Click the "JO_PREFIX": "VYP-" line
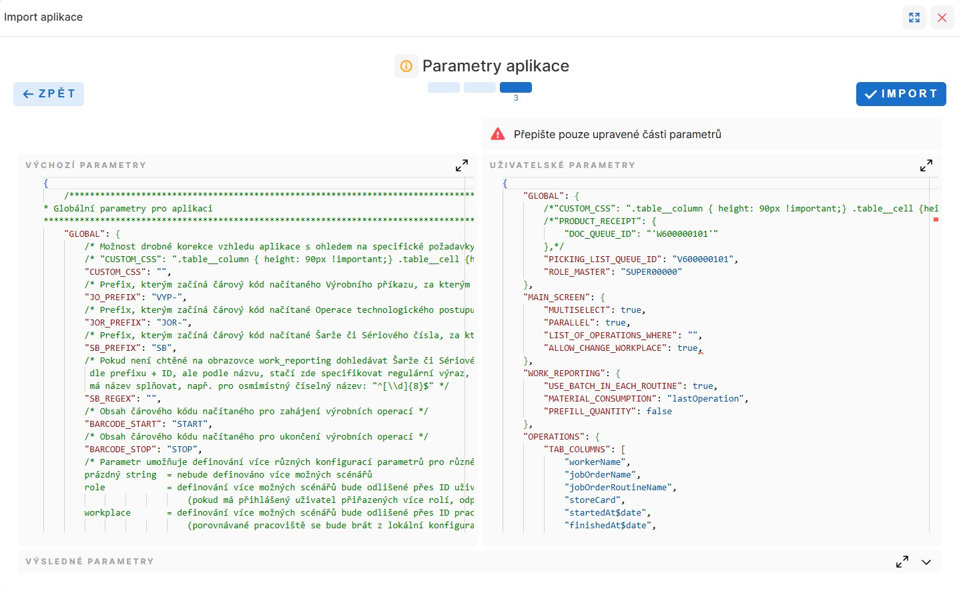Image resolution: width=959 pixels, height=589 pixels. [x=135, y=298]
